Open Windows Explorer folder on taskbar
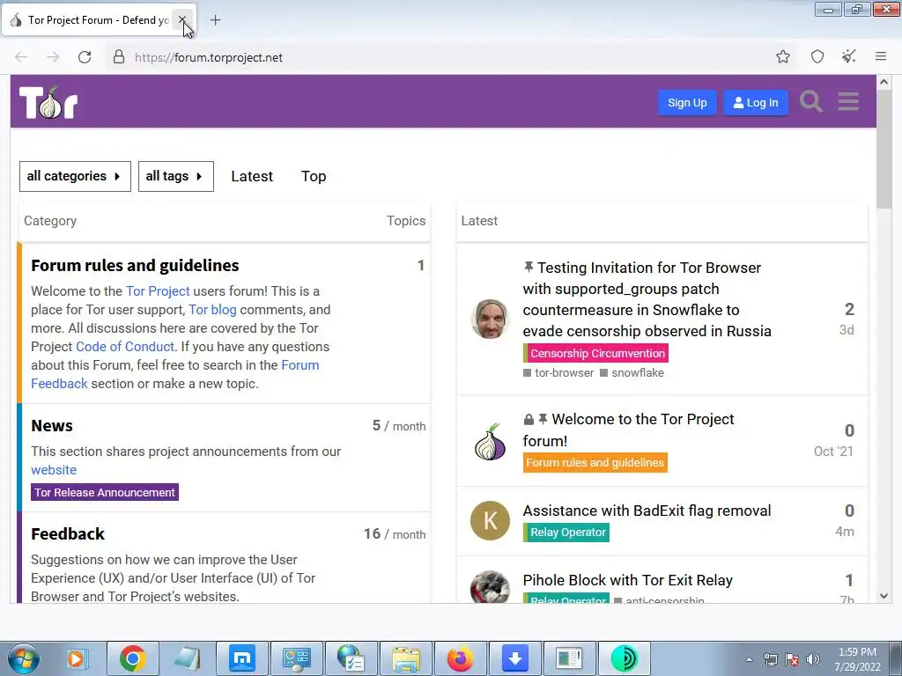Image resolution: width=902 pixels, height=676 pixels. tap(406, 658)
